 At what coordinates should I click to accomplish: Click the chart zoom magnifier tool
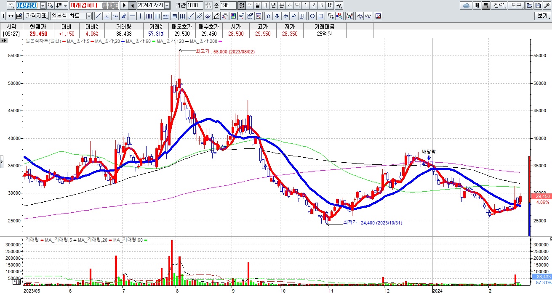[331, 16]
